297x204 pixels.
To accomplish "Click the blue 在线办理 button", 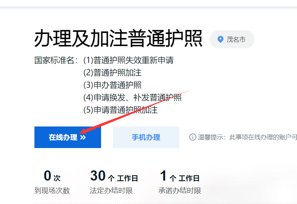I will [68, 137].
